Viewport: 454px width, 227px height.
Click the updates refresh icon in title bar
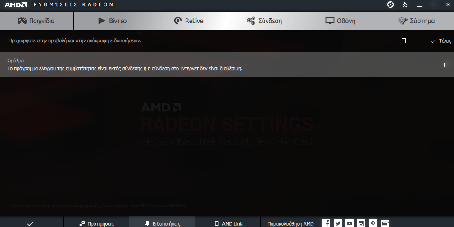click(390, 4)
